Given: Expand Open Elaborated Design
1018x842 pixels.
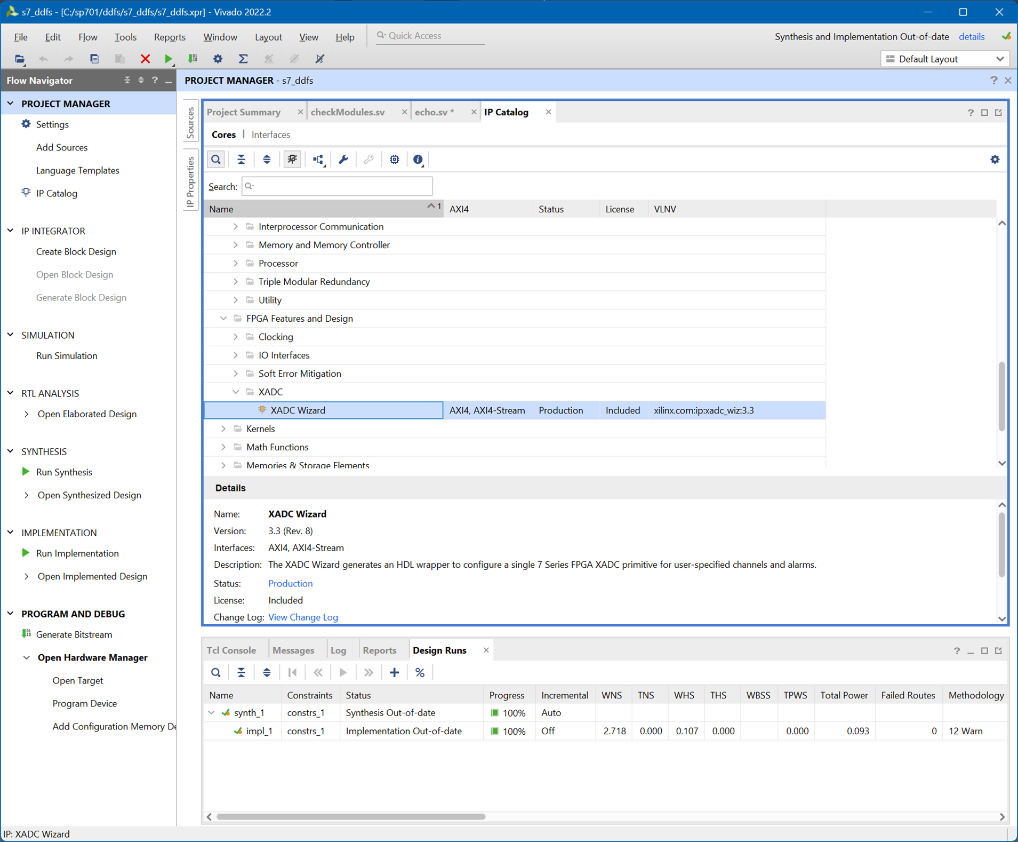Looking at the screenshot, I should click(x=27, y=414).
